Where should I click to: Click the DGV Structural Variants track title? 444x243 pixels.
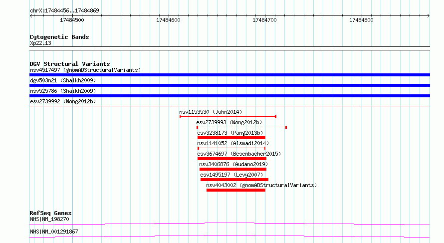(x=70, y=64)
